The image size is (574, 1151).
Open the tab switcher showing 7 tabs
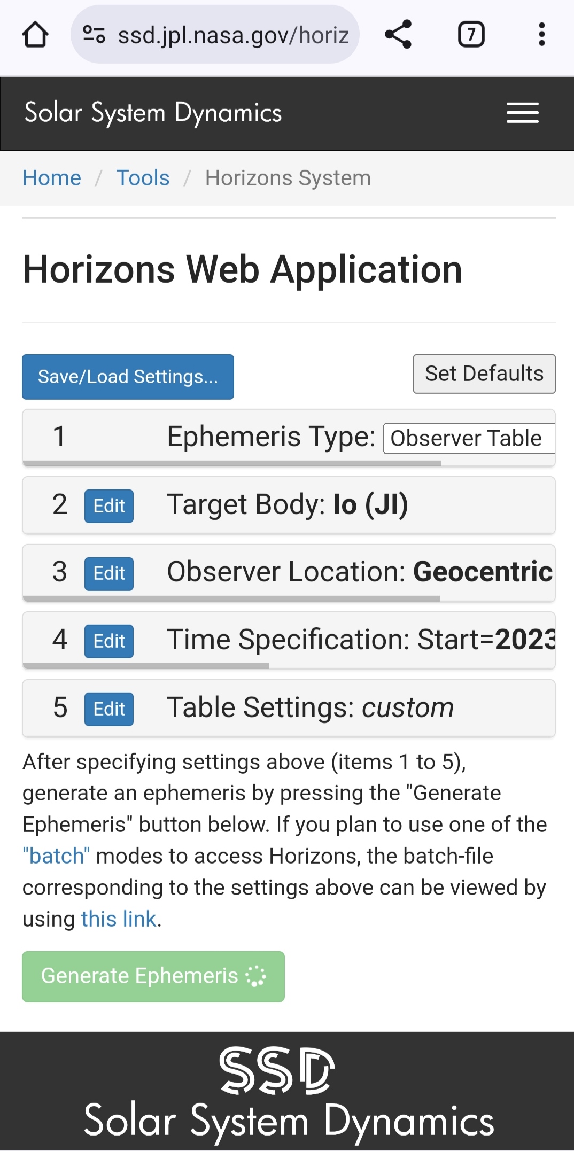[471, 35]
